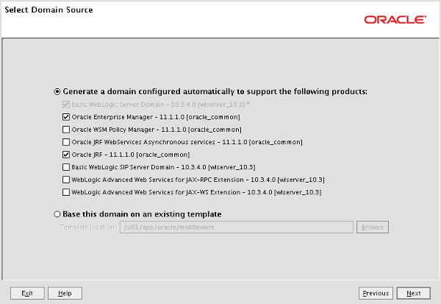Click the Template location path field
441x304 pixels.
coord(237,227)
